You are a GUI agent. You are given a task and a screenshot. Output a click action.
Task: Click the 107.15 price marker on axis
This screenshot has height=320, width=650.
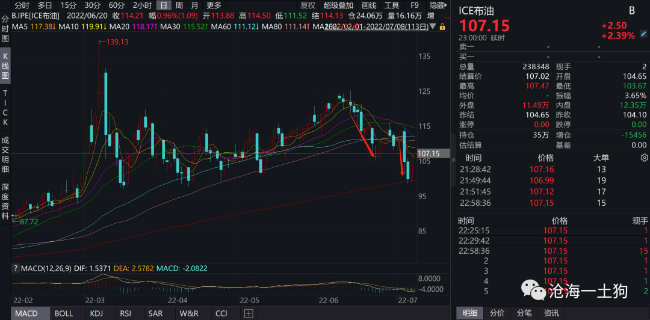click(x=430, y=153)
